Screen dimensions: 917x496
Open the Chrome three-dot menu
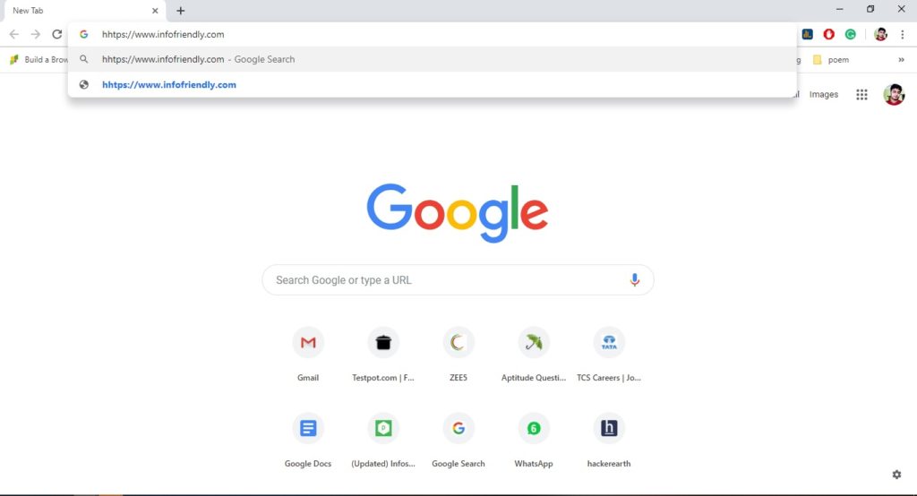[903, 35]
